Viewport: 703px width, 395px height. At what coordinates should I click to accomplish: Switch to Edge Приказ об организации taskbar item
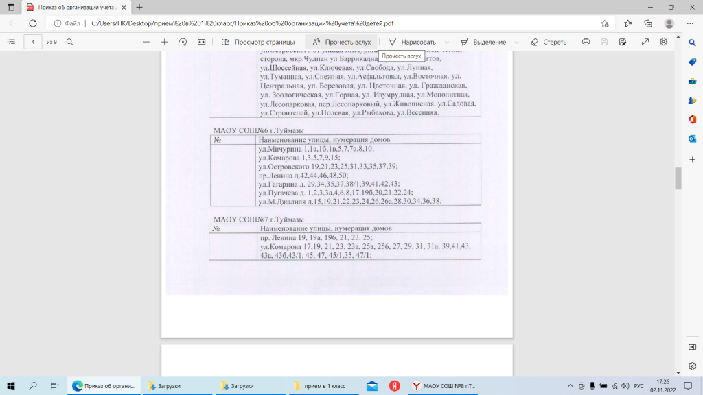coord(104,385)
